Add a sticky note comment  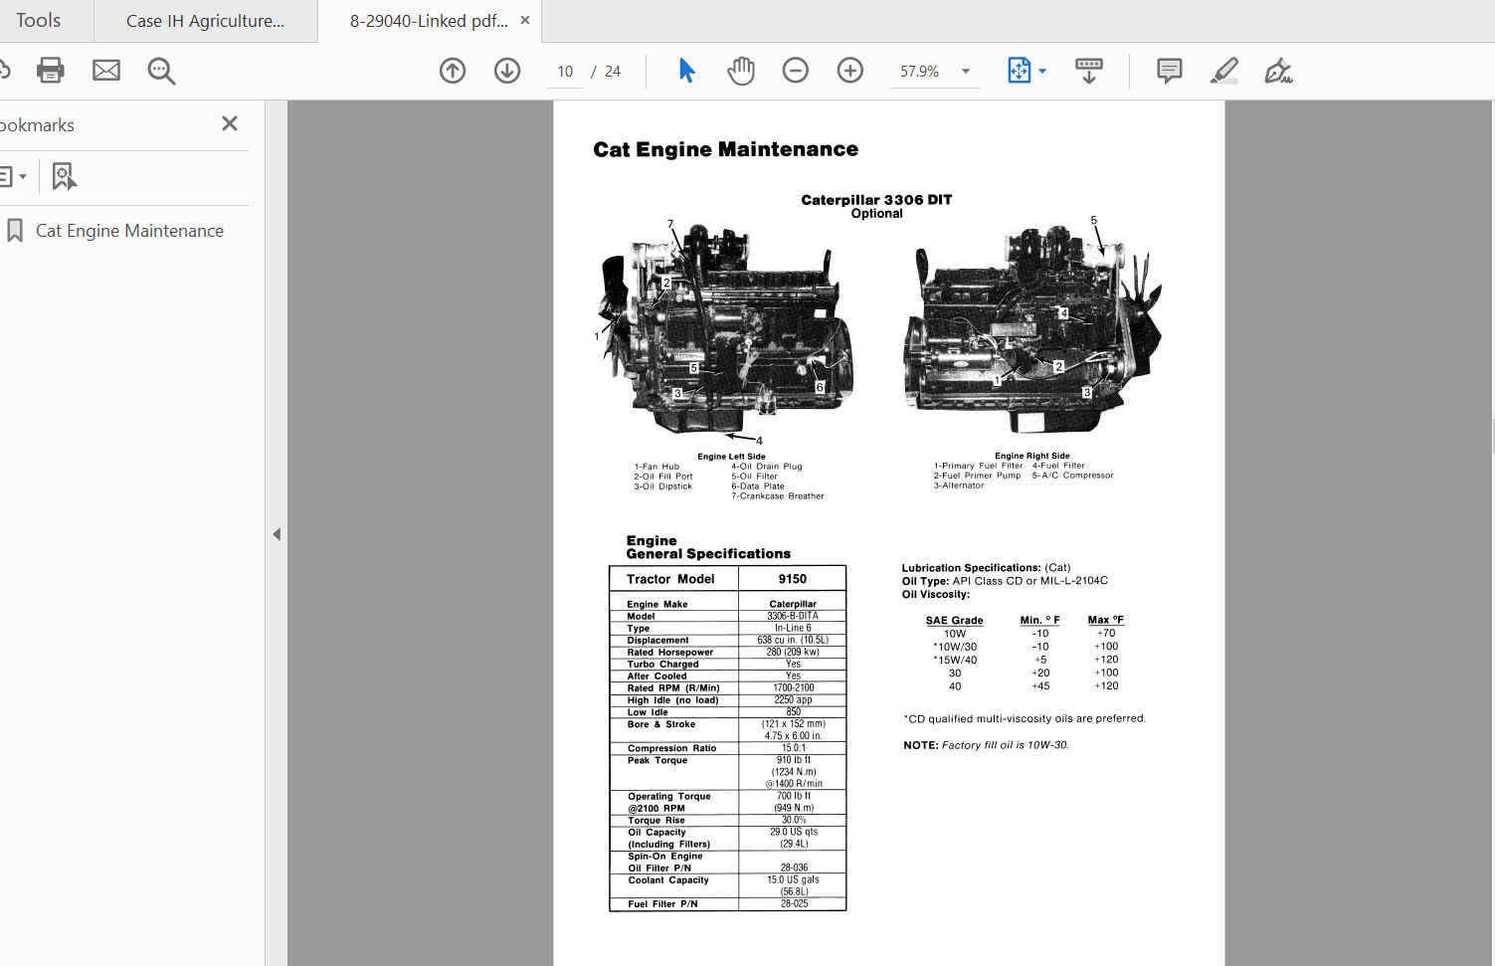tap(1169, 71)
